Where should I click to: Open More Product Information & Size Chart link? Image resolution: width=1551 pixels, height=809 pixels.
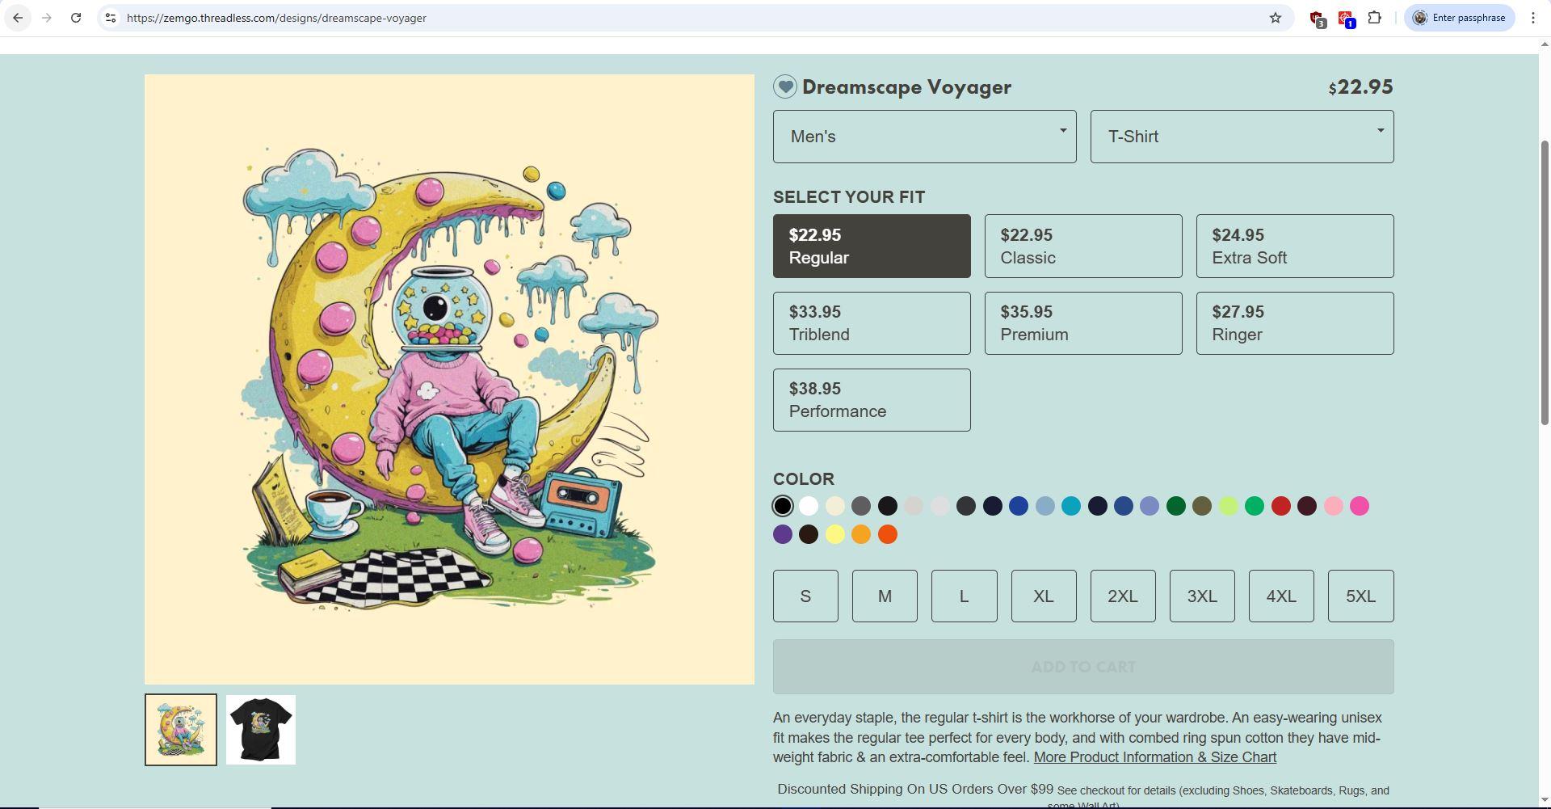coord(1155,757)
